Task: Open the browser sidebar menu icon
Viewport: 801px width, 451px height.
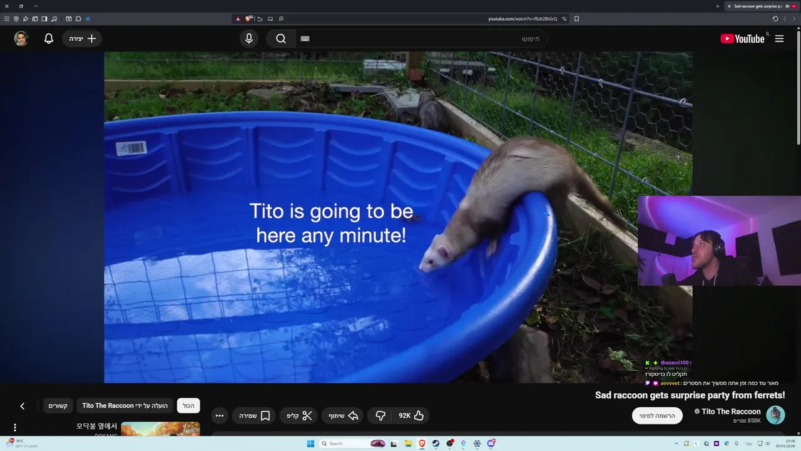Action: pos(7,19)
